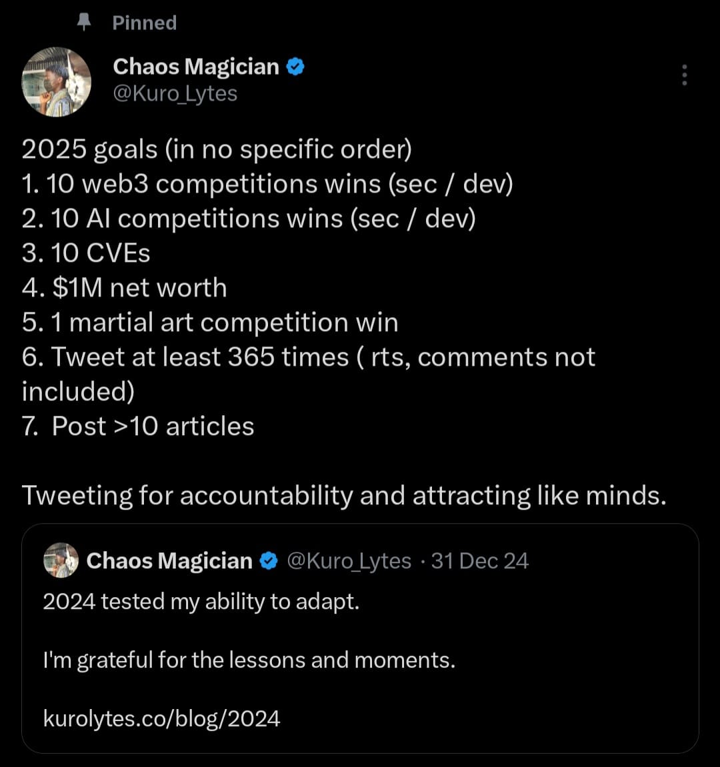Open the three-dot more options menu
Viewport: 720px width, 767px height.
[x=684, y=75]
